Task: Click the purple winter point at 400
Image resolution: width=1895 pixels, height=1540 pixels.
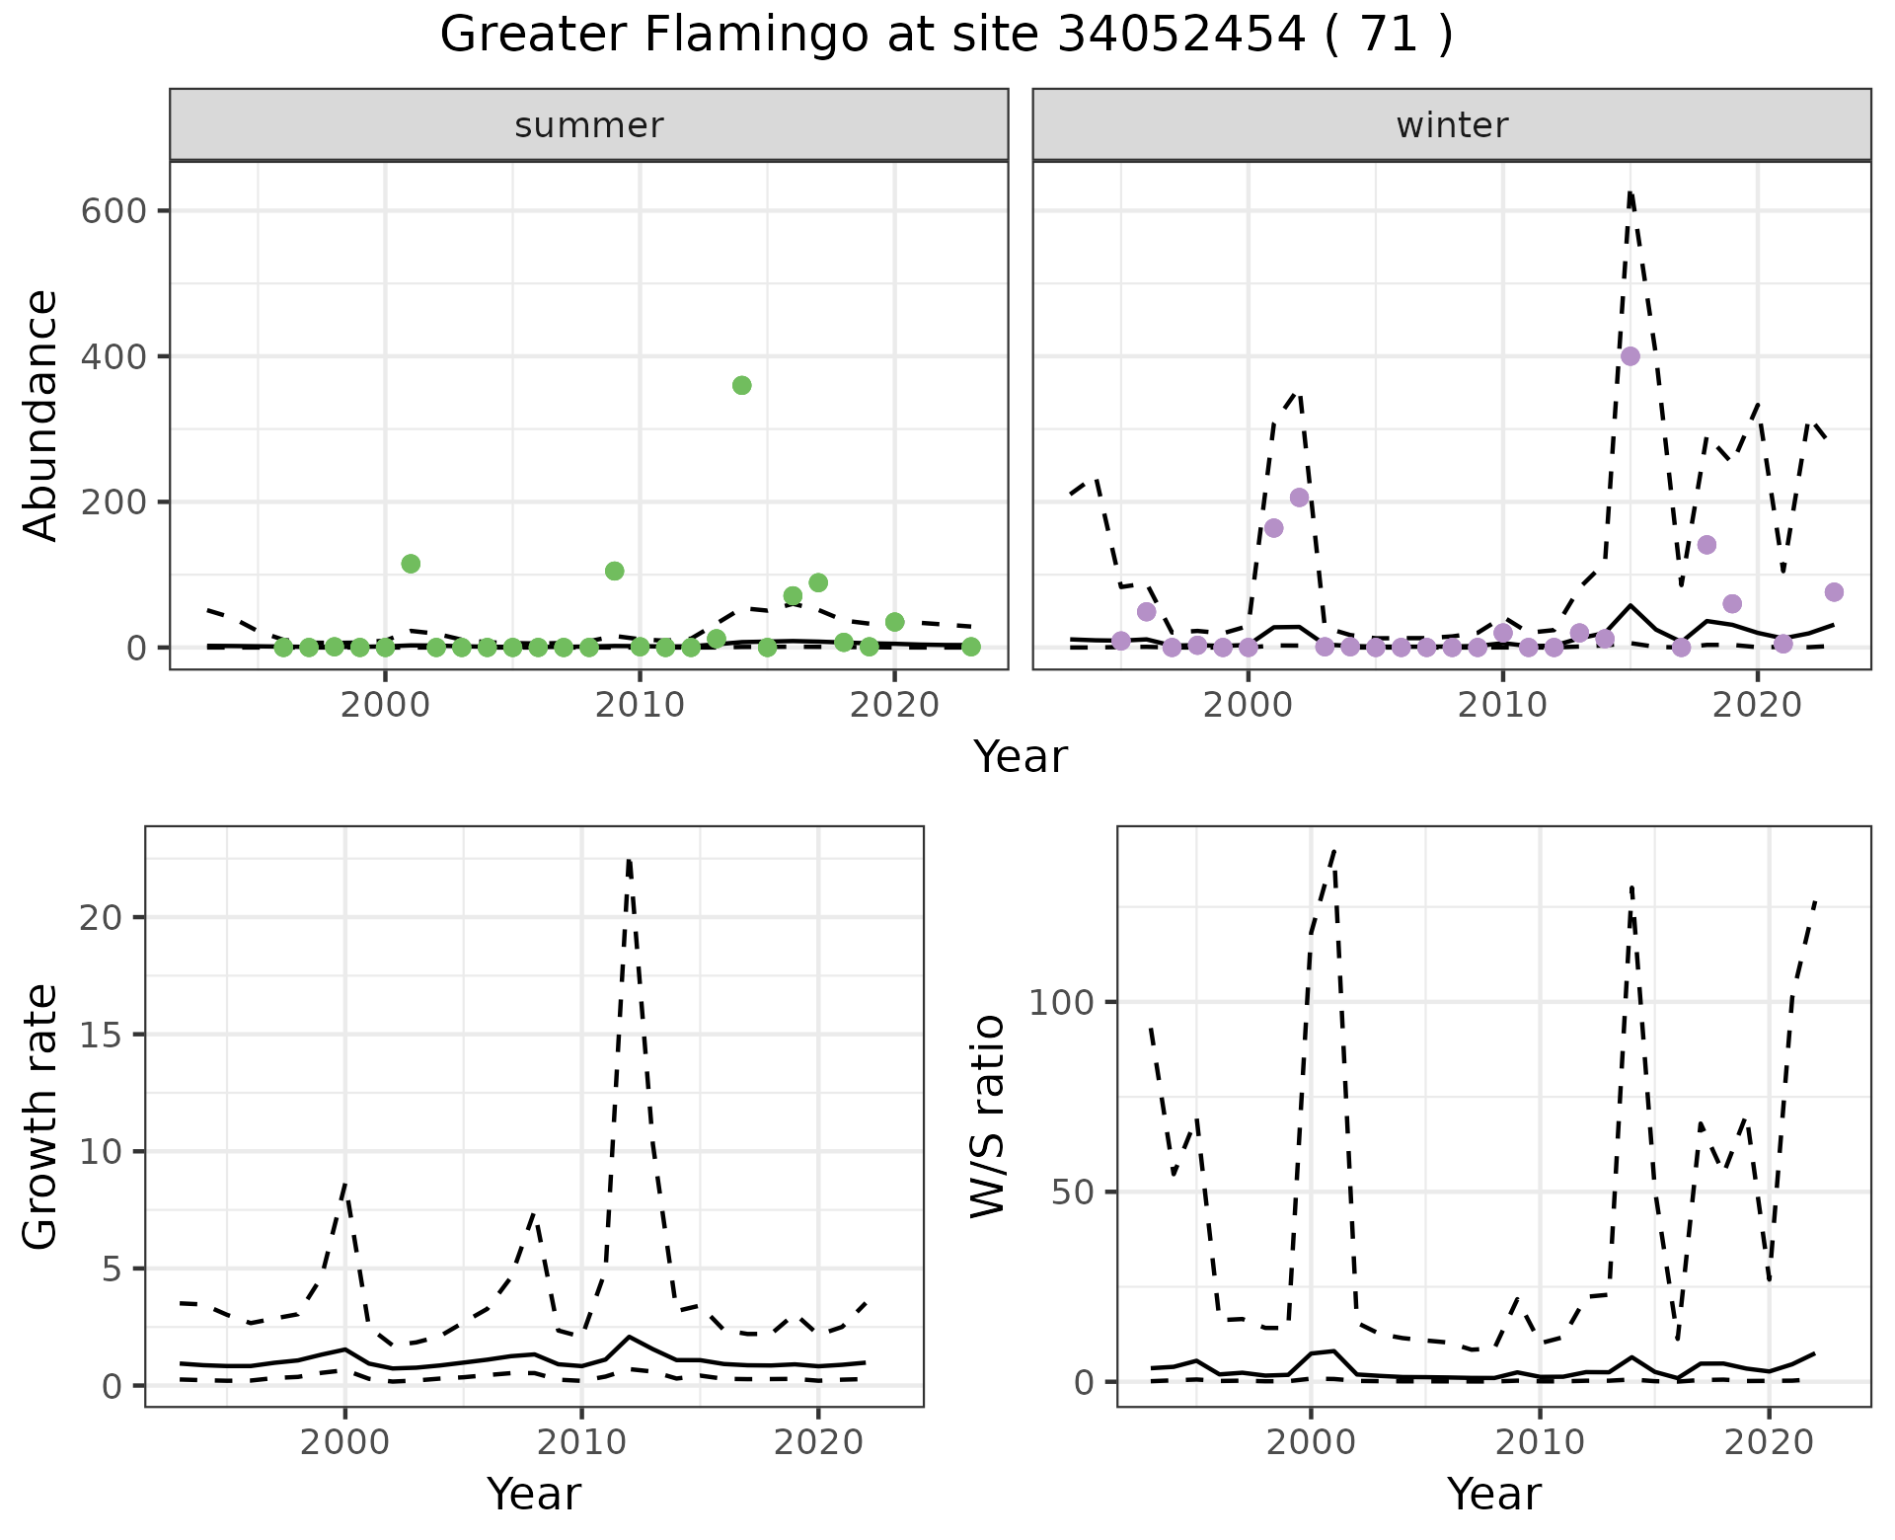Action: click(x=1630, y=356)
